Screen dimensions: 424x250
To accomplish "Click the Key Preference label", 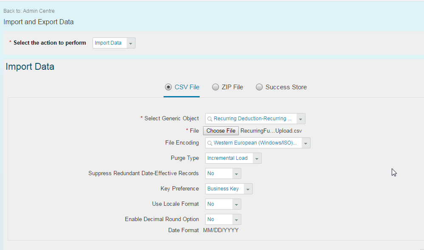I will [x=180, y=189].
